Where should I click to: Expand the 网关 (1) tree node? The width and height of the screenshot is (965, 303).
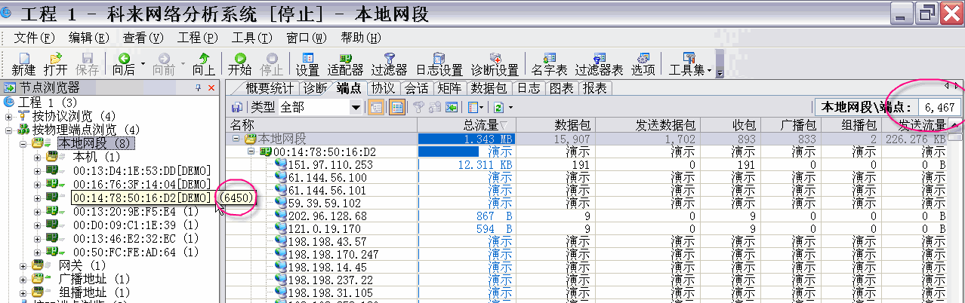tap(23, 265)
